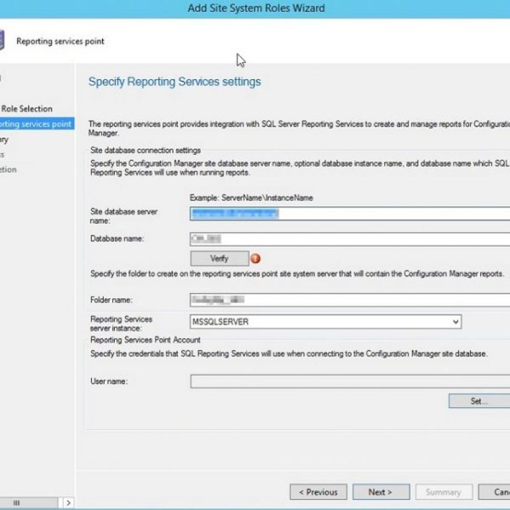Click the warning icon beside Verify
510x510 pixels.
click(256, 259)
